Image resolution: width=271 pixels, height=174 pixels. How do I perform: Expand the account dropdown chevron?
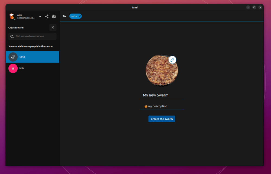pos(40,17)
